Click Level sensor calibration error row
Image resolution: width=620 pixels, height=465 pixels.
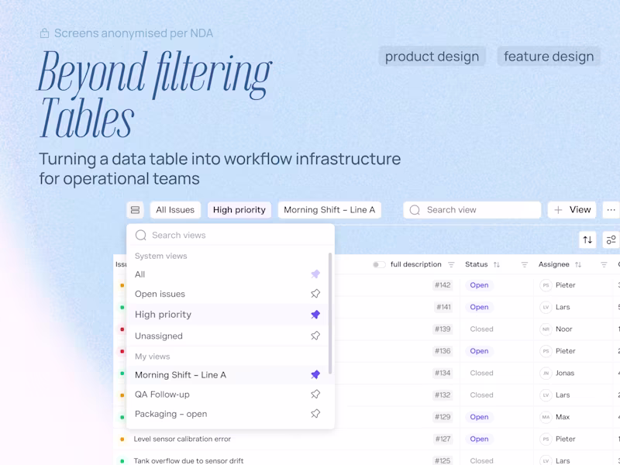tap(182, 439)
